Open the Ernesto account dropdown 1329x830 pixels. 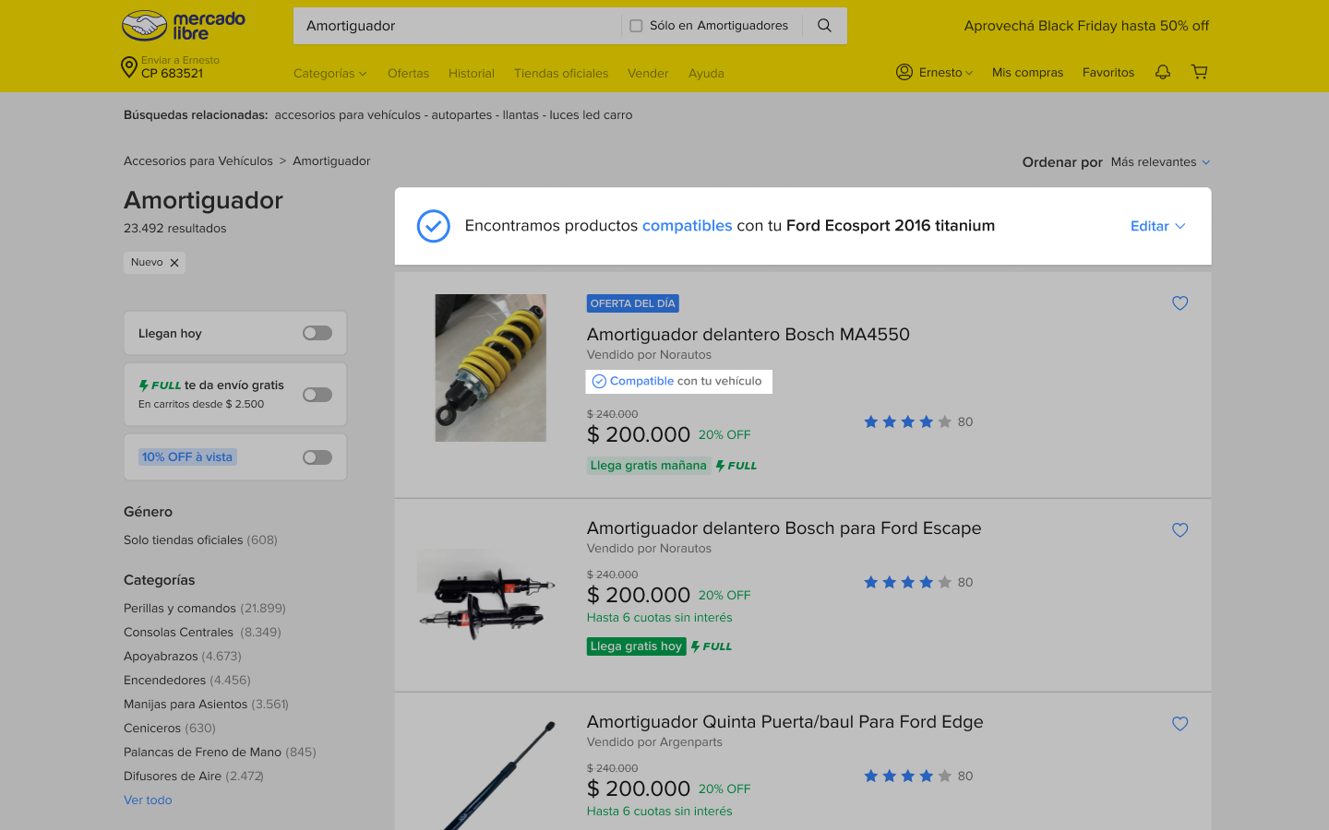tap(946, 72)
